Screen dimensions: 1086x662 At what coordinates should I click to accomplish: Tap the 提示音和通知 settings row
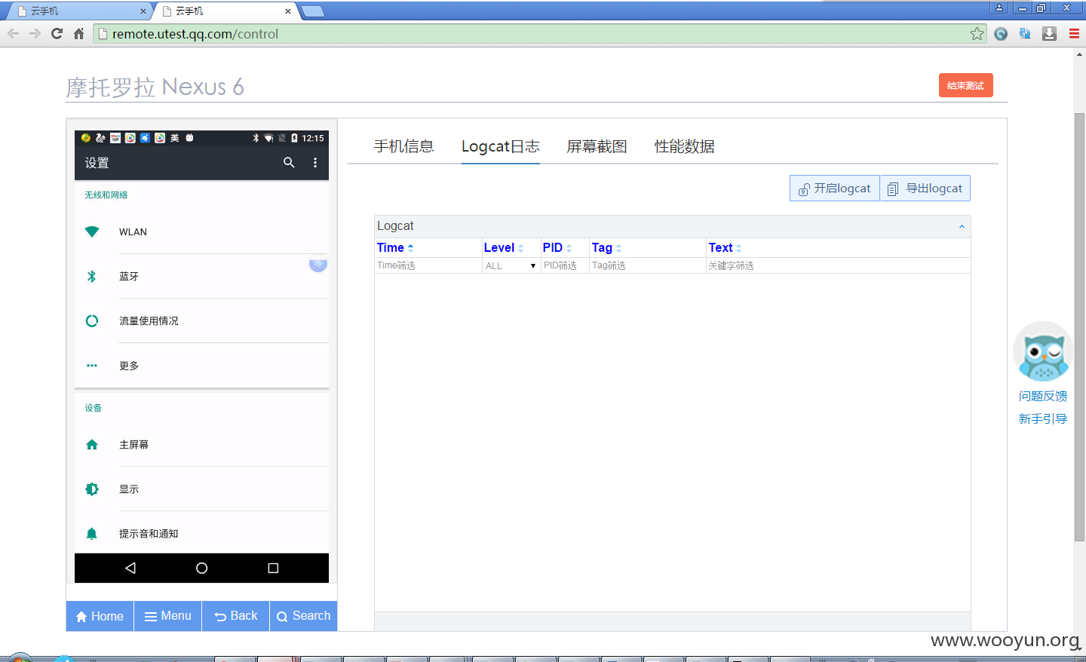pyautogui.click(x=201, y=533)
